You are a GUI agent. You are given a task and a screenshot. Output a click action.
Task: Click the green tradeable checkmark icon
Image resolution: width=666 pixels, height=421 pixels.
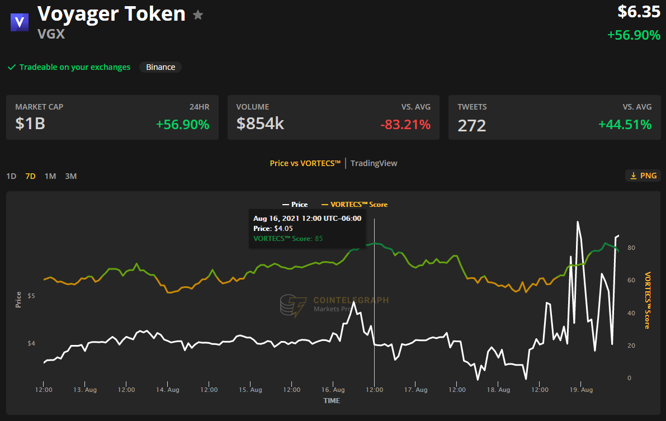(x=11, y=68)
